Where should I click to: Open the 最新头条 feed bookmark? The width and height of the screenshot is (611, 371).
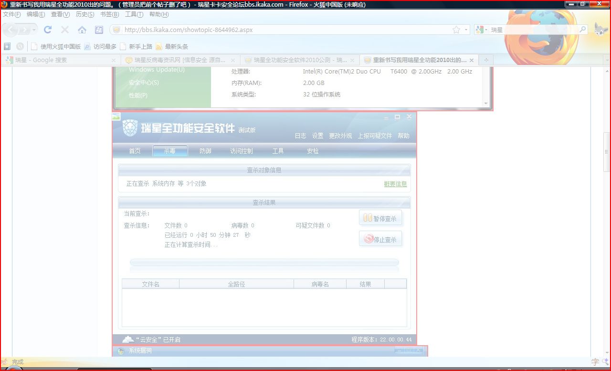(x=172, y=46)
